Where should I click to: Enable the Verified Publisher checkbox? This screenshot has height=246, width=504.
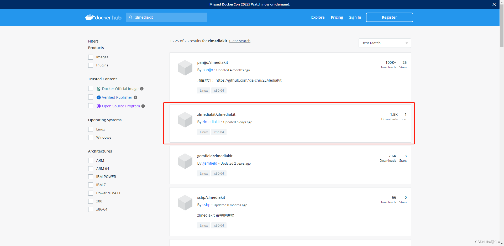click(x=91, y=97)
